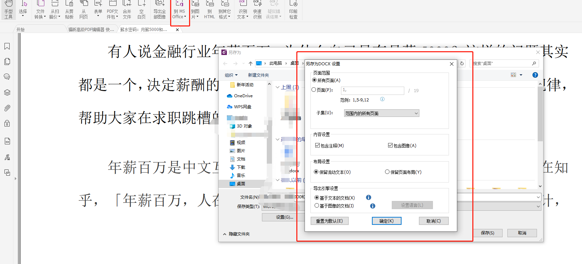This screenshot has width=582, height=264.
Task: Open the File Convert (文件转换) tool
Action: (40, 10)
